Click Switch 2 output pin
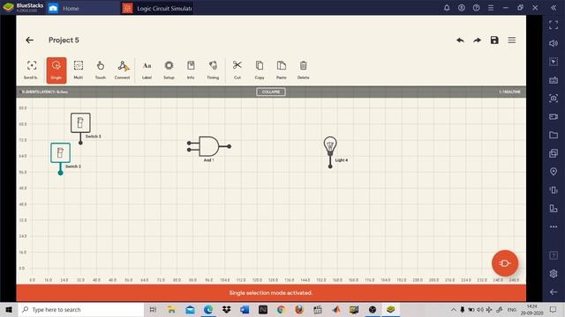This screenshot has height=317, width=565. pyautogui.click(x=61, y=173)
